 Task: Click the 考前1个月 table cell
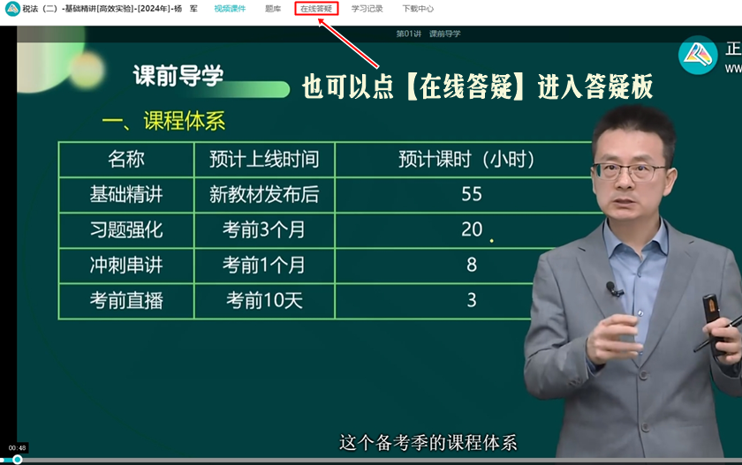click(x=264, y=265)
